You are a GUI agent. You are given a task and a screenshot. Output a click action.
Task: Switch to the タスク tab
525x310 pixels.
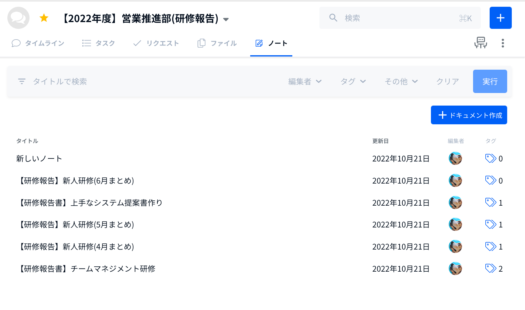(x=99, y=43)
